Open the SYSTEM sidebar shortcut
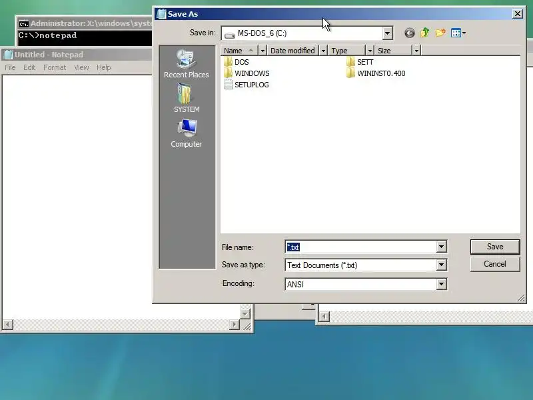 tap(187, 99)
